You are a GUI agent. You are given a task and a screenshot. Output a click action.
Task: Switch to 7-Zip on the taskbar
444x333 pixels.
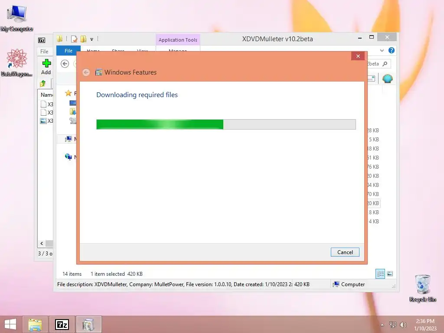pyautogui.click(x=62, y=324)
